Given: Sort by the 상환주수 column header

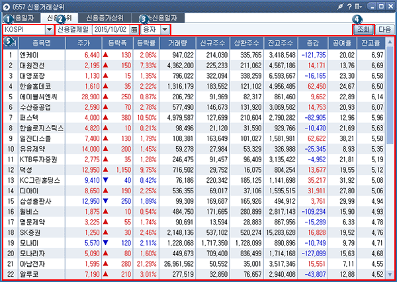Looking at the screenshot, I should (247, 43).
